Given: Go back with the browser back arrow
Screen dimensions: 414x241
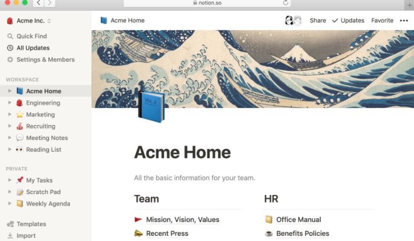Looking at the screenshot, I should (39, 3).
